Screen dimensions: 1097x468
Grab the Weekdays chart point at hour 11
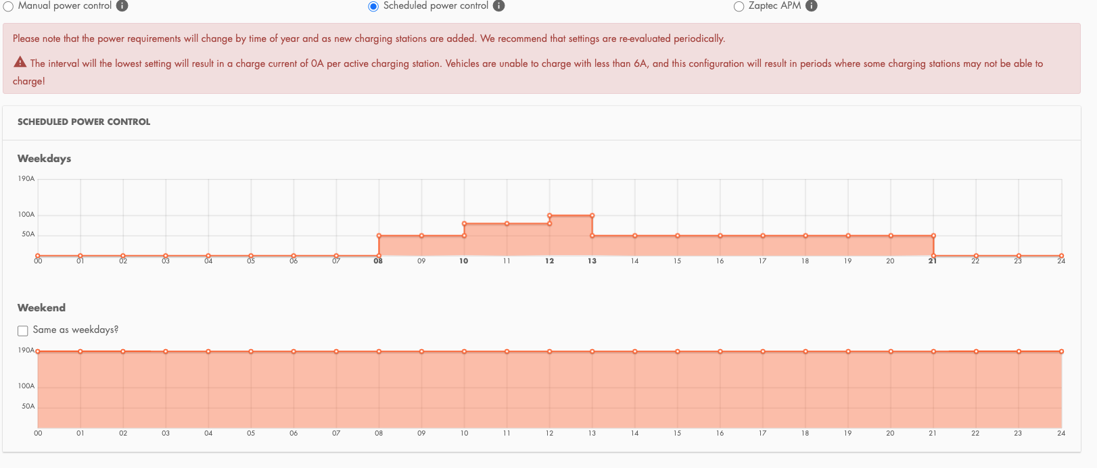[507, 224]
